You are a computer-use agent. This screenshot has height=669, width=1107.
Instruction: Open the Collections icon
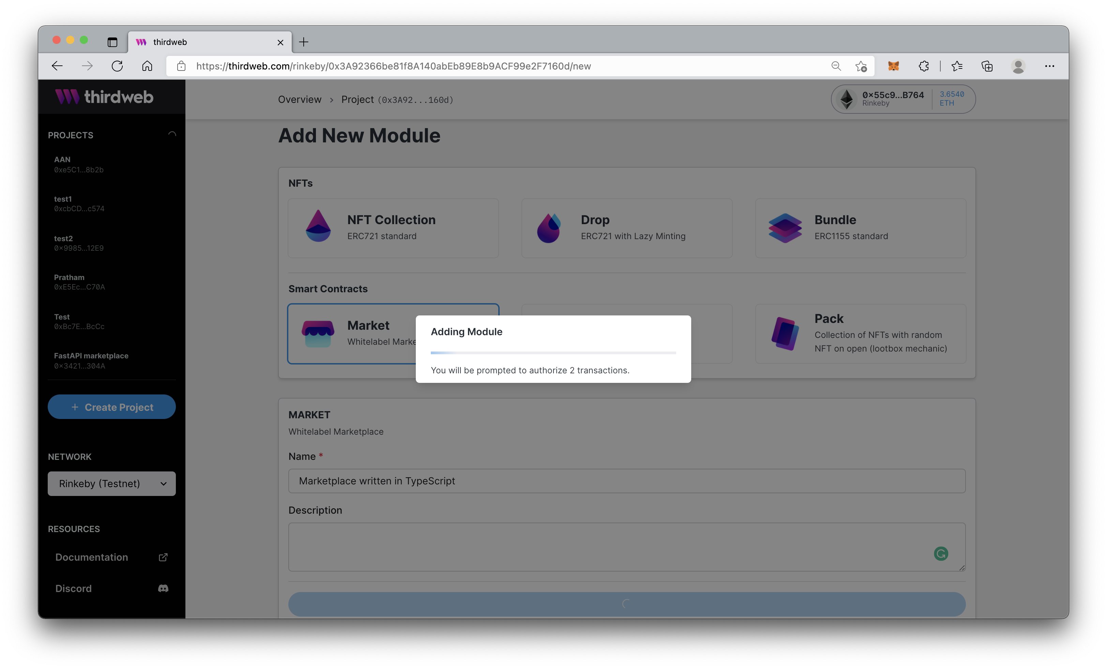pyautogui.click(x=987, y=66)
